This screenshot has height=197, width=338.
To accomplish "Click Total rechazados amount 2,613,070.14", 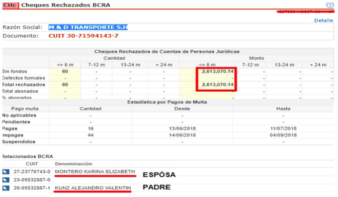I will click(x=218, y=84).
